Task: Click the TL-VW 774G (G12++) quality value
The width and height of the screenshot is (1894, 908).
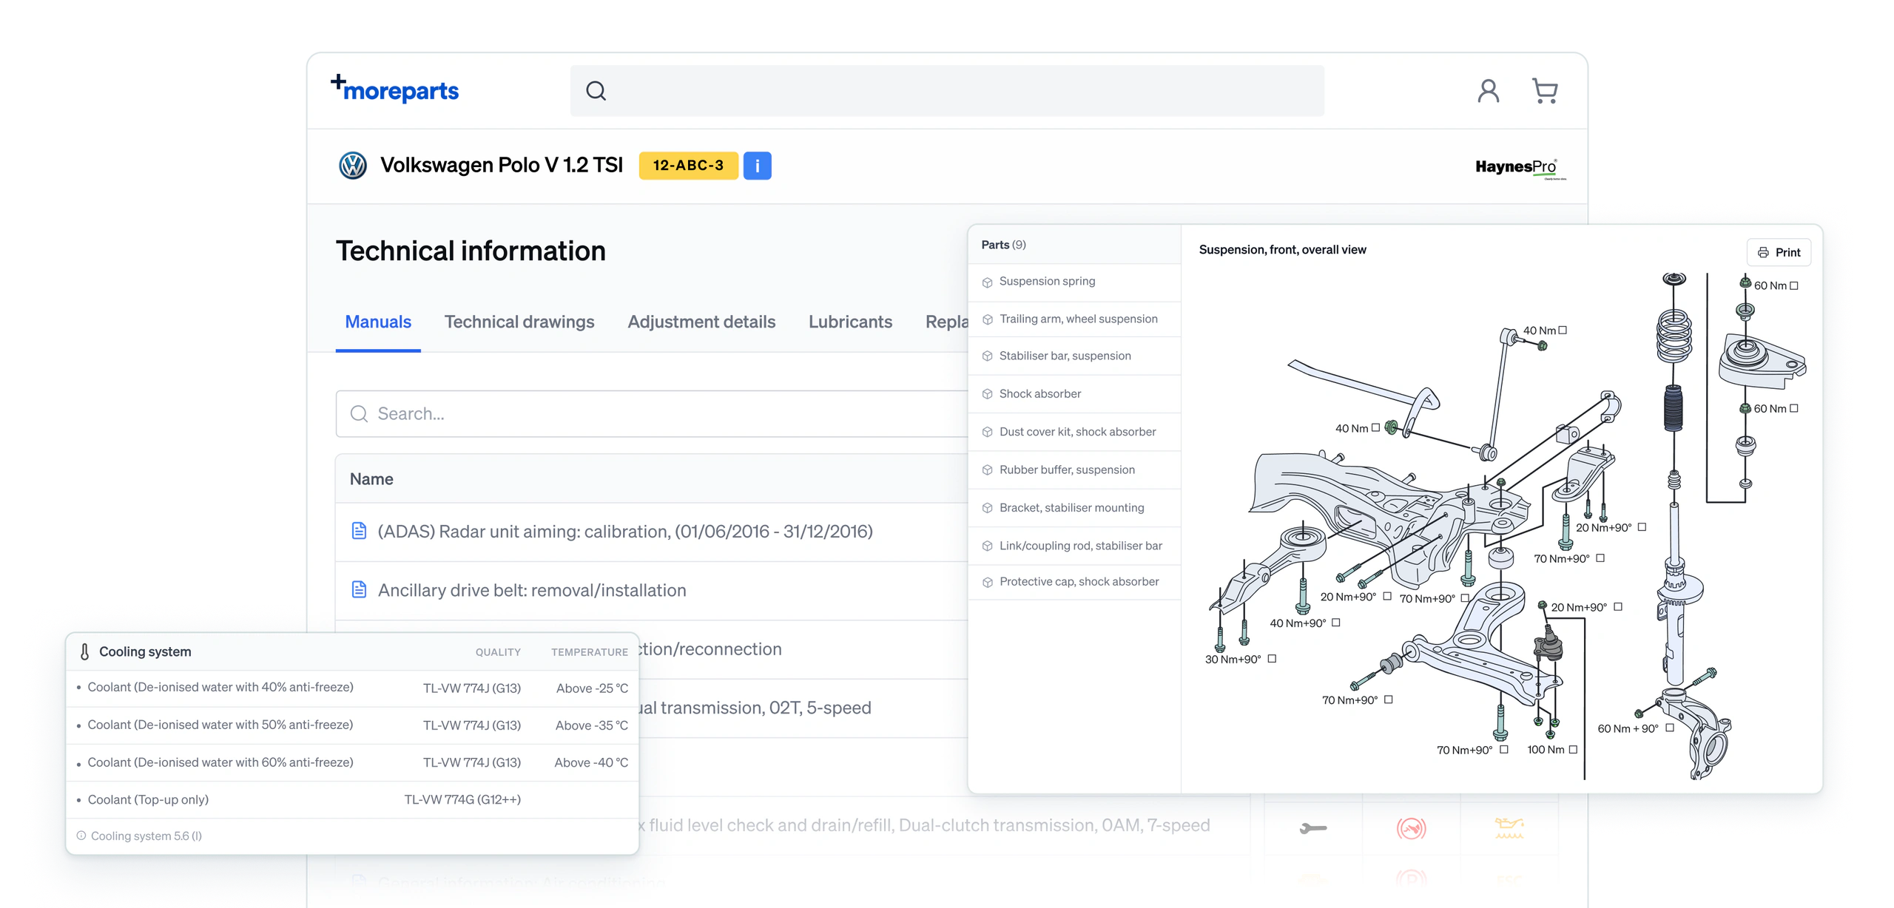Action: tap(462, 800)
